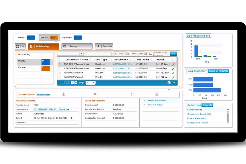Switch to the Sales Vs Debtors tab

[218, 71]
